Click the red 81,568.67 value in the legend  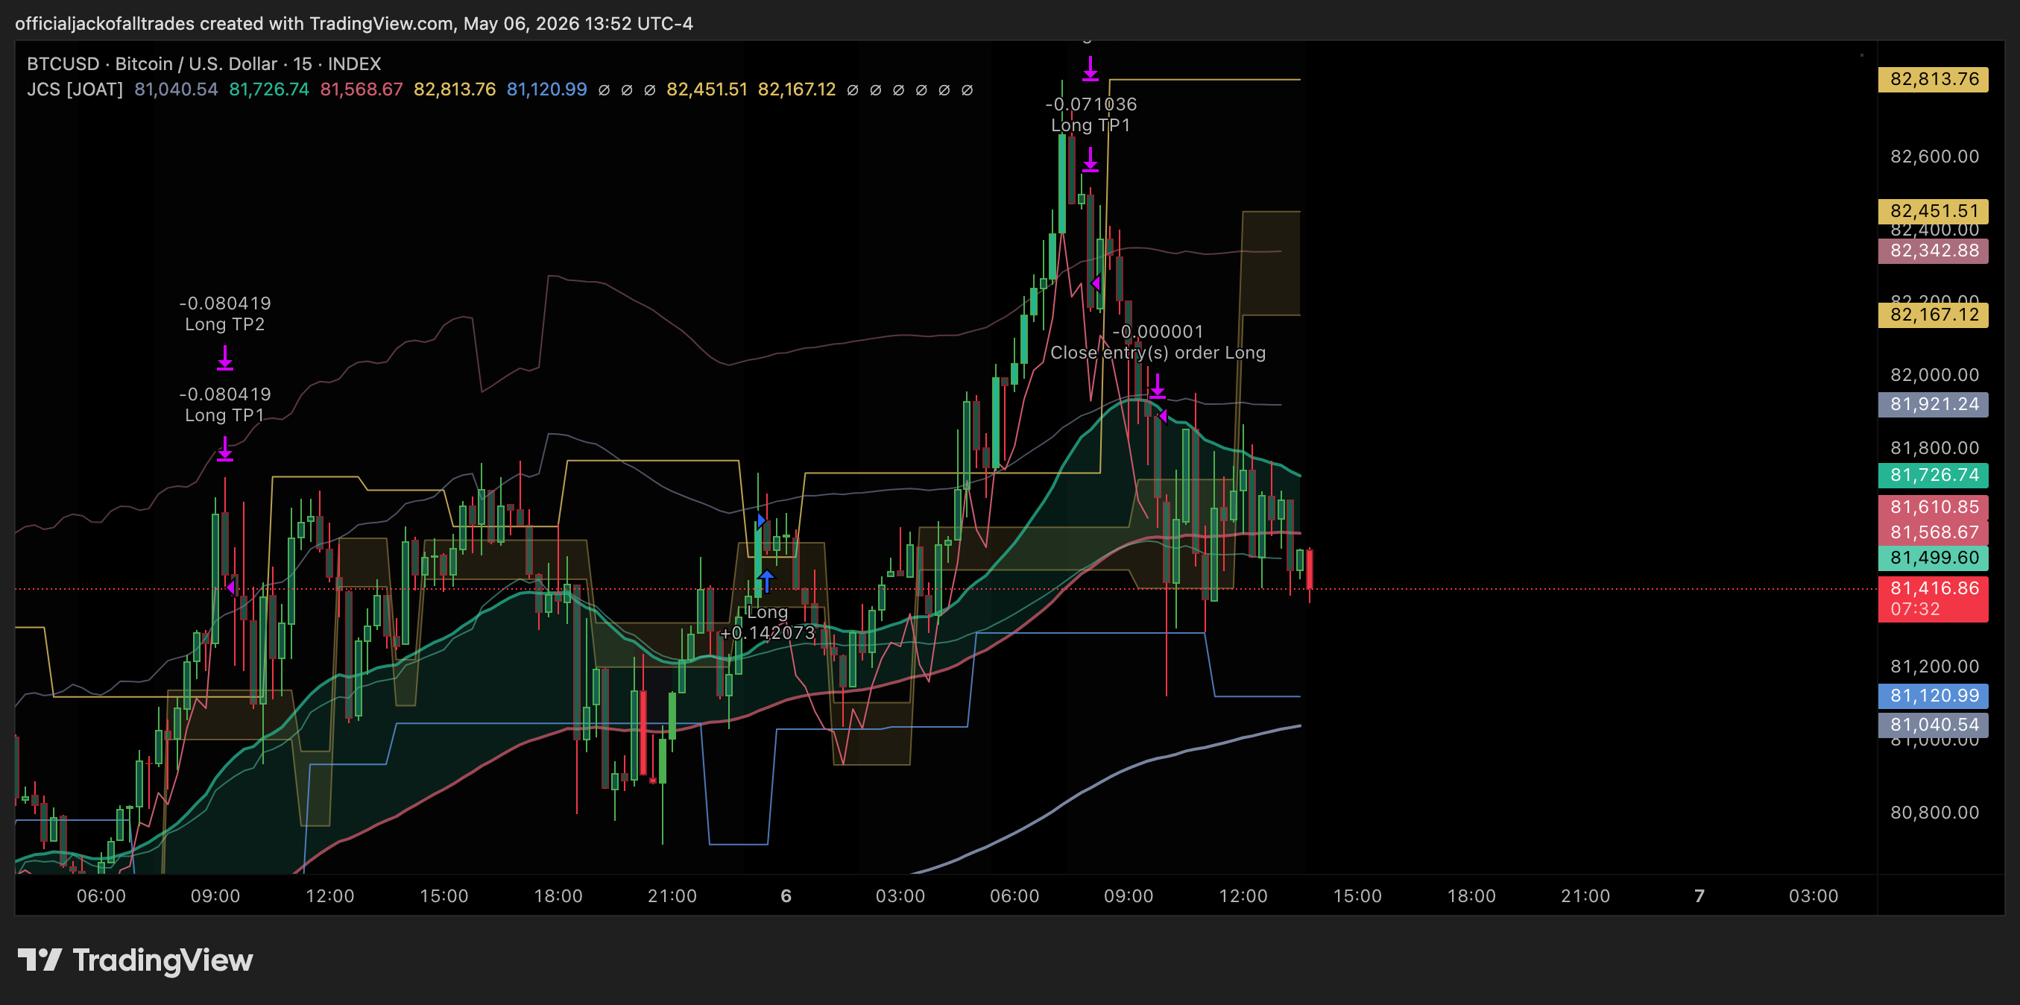(361, 89)
